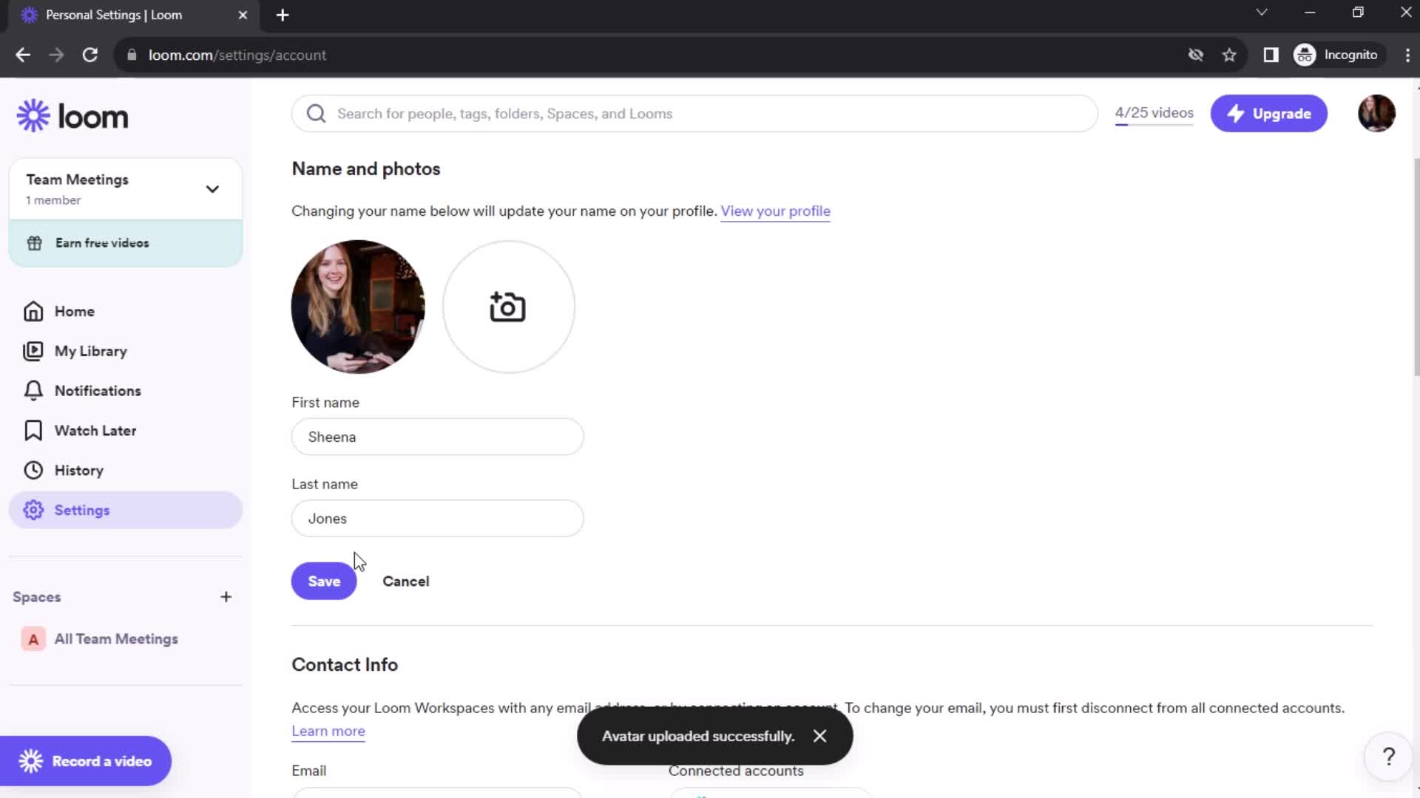Screen dimensions: 1420x798
Task: Navigate to My Library
Action: [89, 351]
